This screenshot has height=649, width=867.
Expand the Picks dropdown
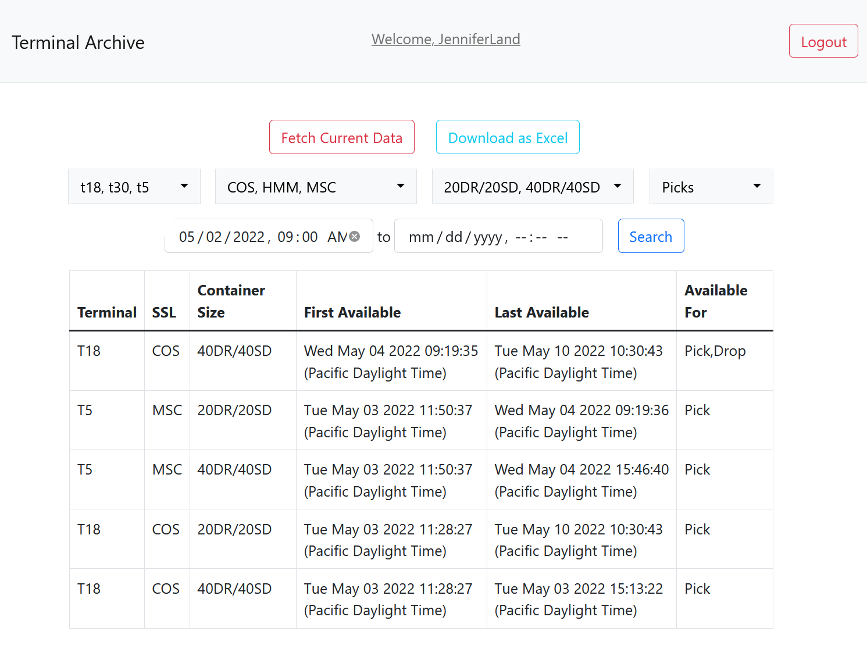(711, 187)
